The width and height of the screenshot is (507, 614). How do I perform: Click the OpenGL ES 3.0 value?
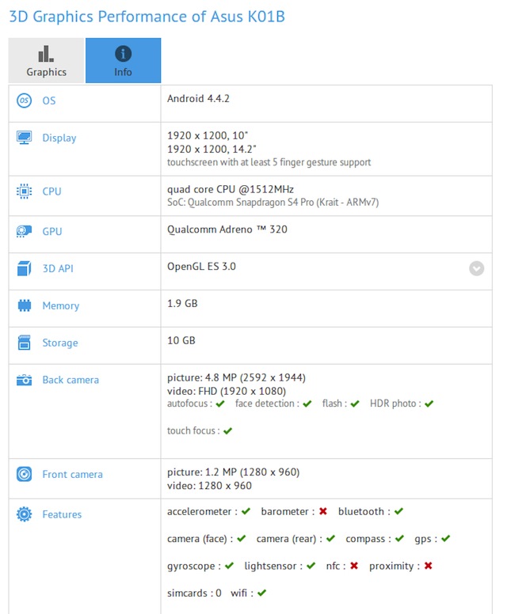click(x=201, y=267)
